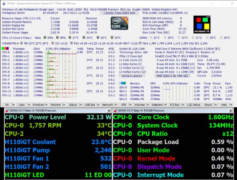This screenshot has width=237, height=180.
Task: Click the 1.60GHz Triple DDR3 RAM button
Action: click(x=119, y=13)
